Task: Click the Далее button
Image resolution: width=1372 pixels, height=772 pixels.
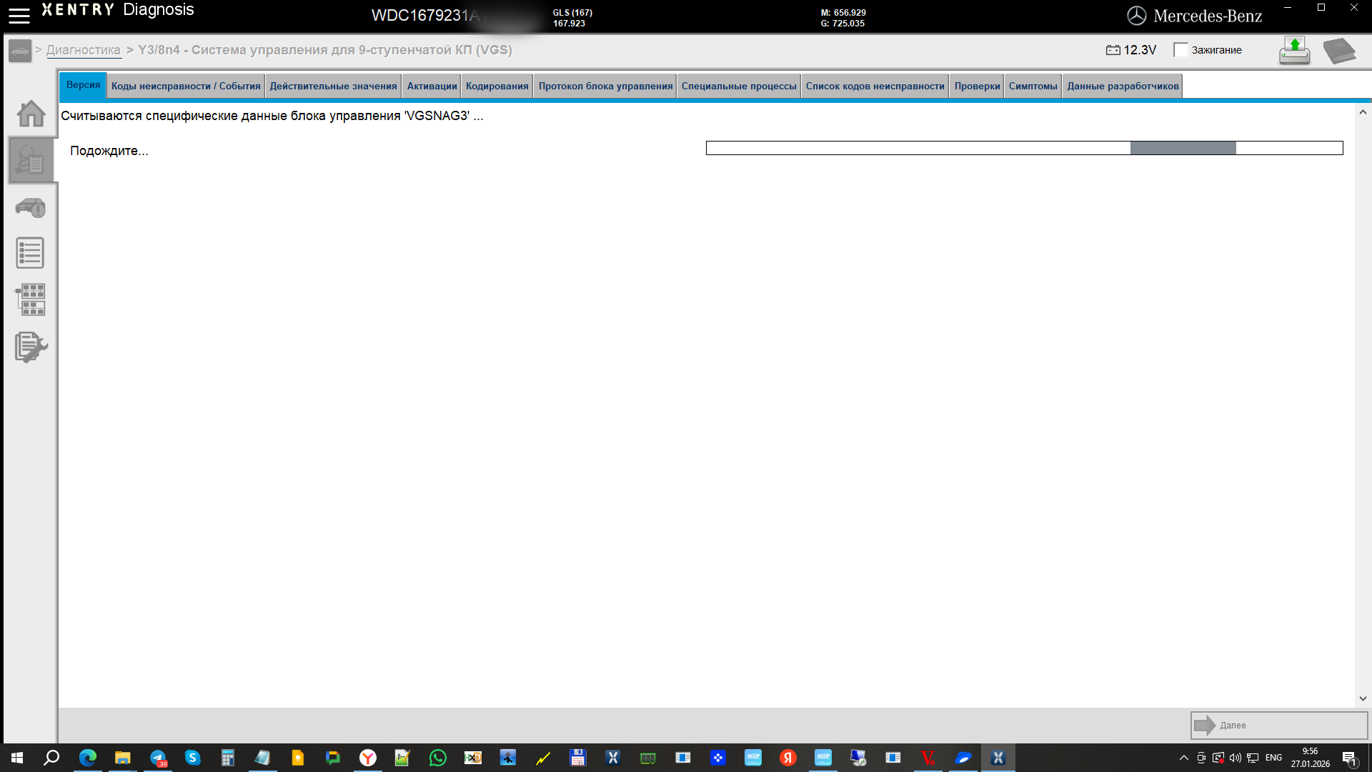Action: point(1279,725)
